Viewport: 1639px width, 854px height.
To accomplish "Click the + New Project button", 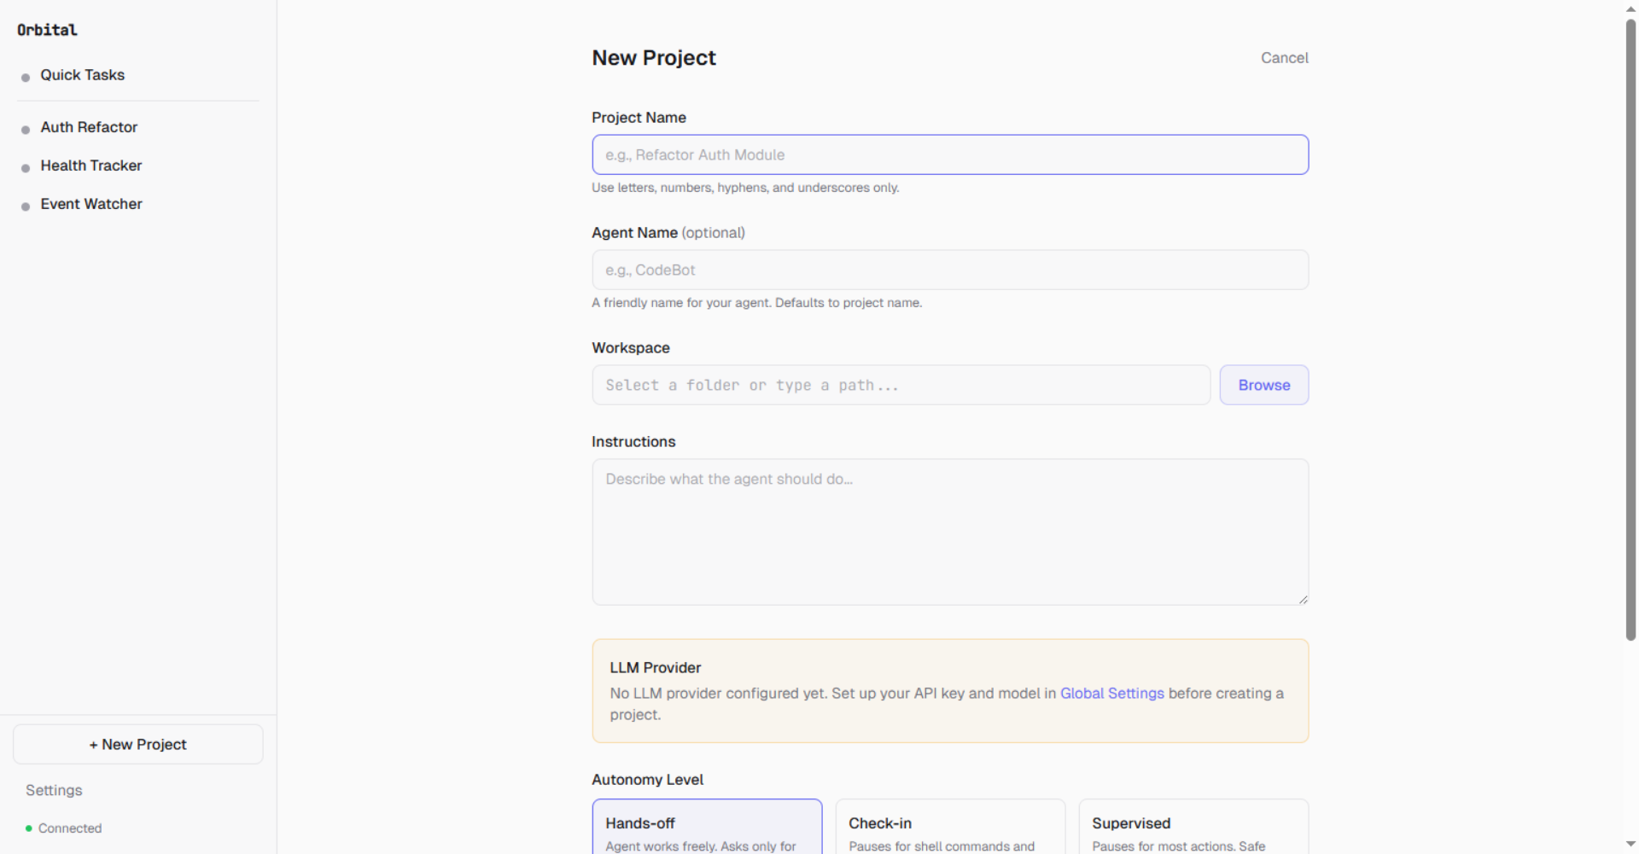I will 137,744.
